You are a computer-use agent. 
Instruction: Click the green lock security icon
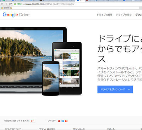click(x=15, y=4)
